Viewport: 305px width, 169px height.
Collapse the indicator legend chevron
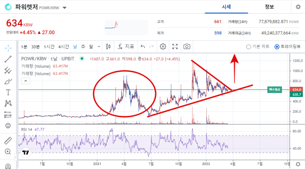click(26, 81)
